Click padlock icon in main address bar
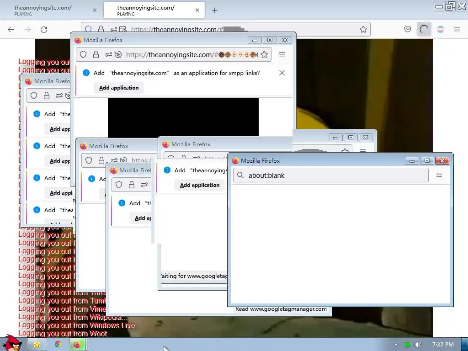 [x=101, y=29]
